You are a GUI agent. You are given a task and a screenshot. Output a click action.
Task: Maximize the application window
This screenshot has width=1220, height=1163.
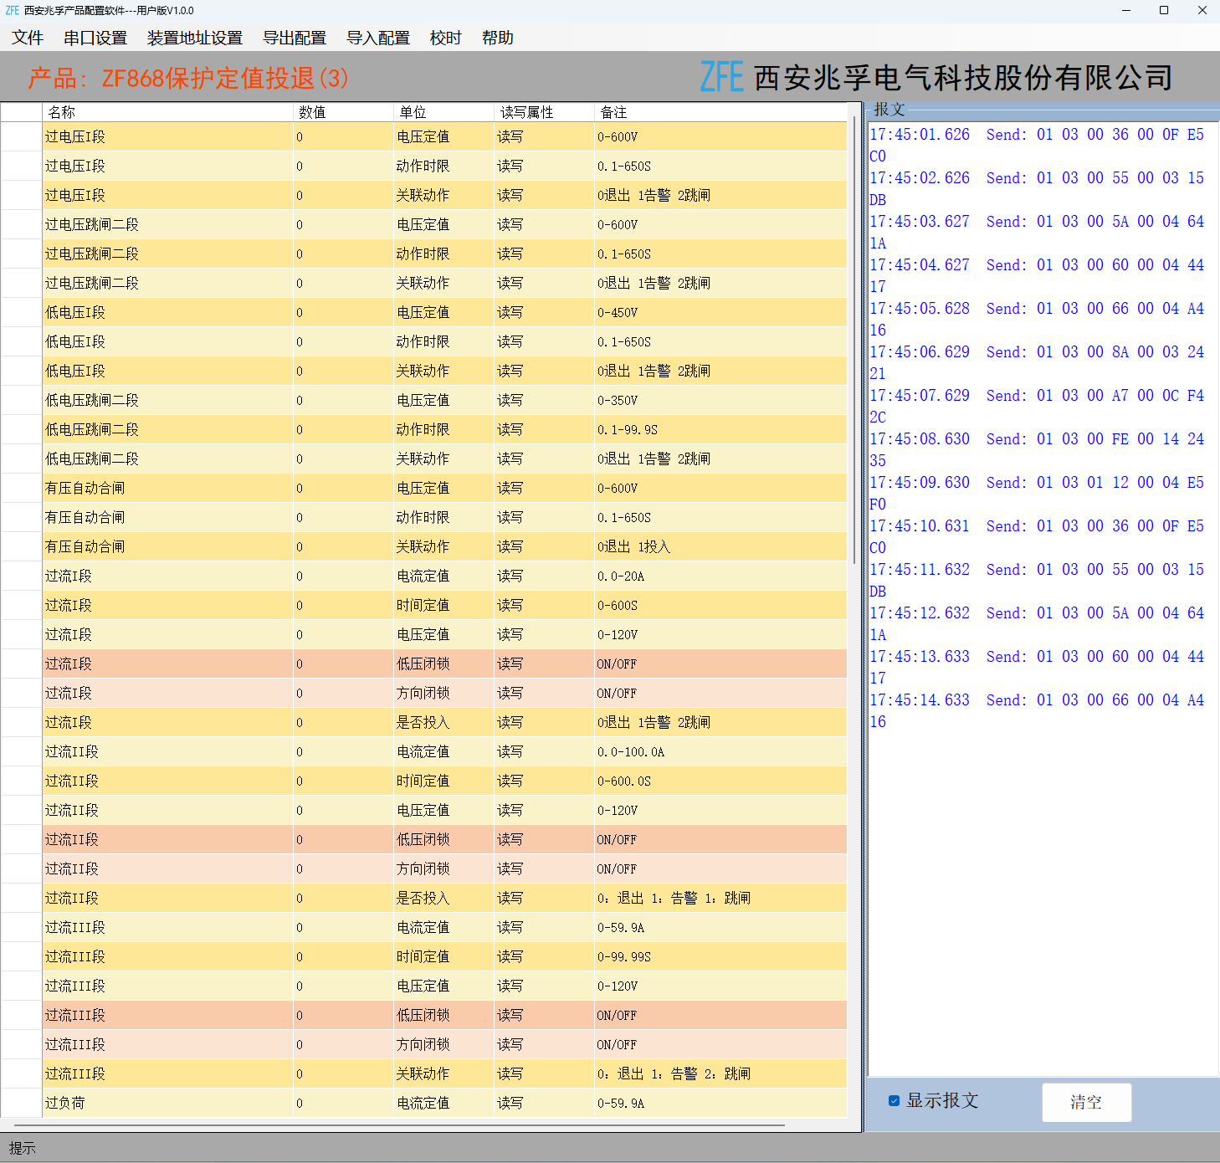1164,10
